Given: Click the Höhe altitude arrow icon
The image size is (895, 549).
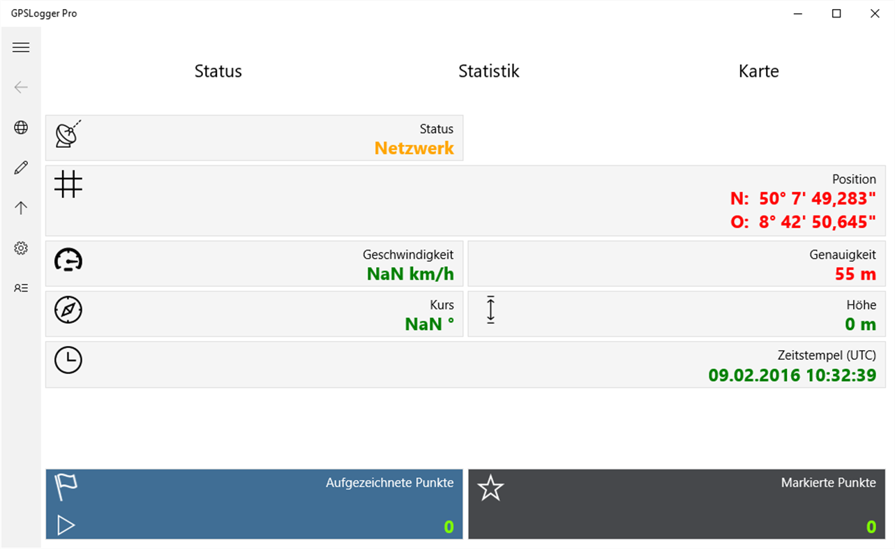Looking at the screenshot, I should (x=490, y=310).
